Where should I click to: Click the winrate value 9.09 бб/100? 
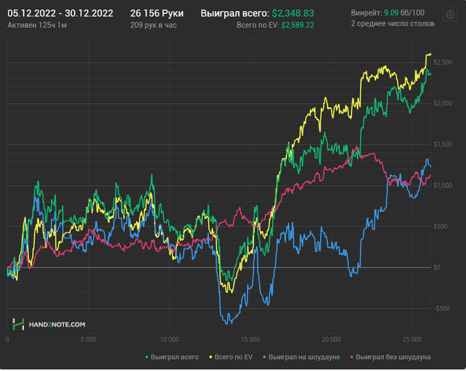[x=404, y=13]
